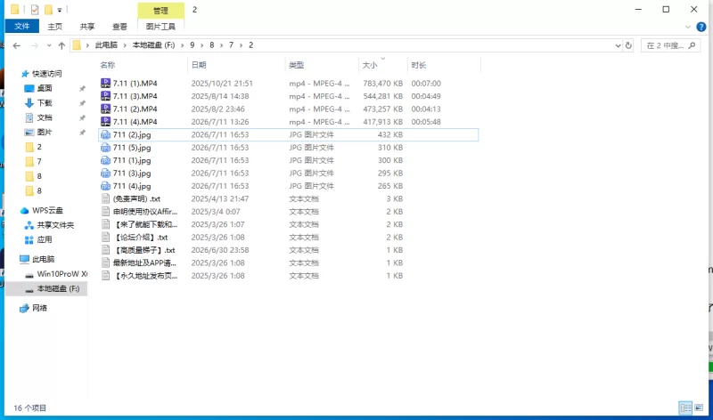This screenshot has width=713, height=420.
Task: Open Win10ProW drive in sidebar
Action: (x=61, y=274)
